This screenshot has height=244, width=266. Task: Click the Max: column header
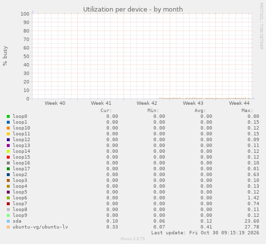pos(248,111)
